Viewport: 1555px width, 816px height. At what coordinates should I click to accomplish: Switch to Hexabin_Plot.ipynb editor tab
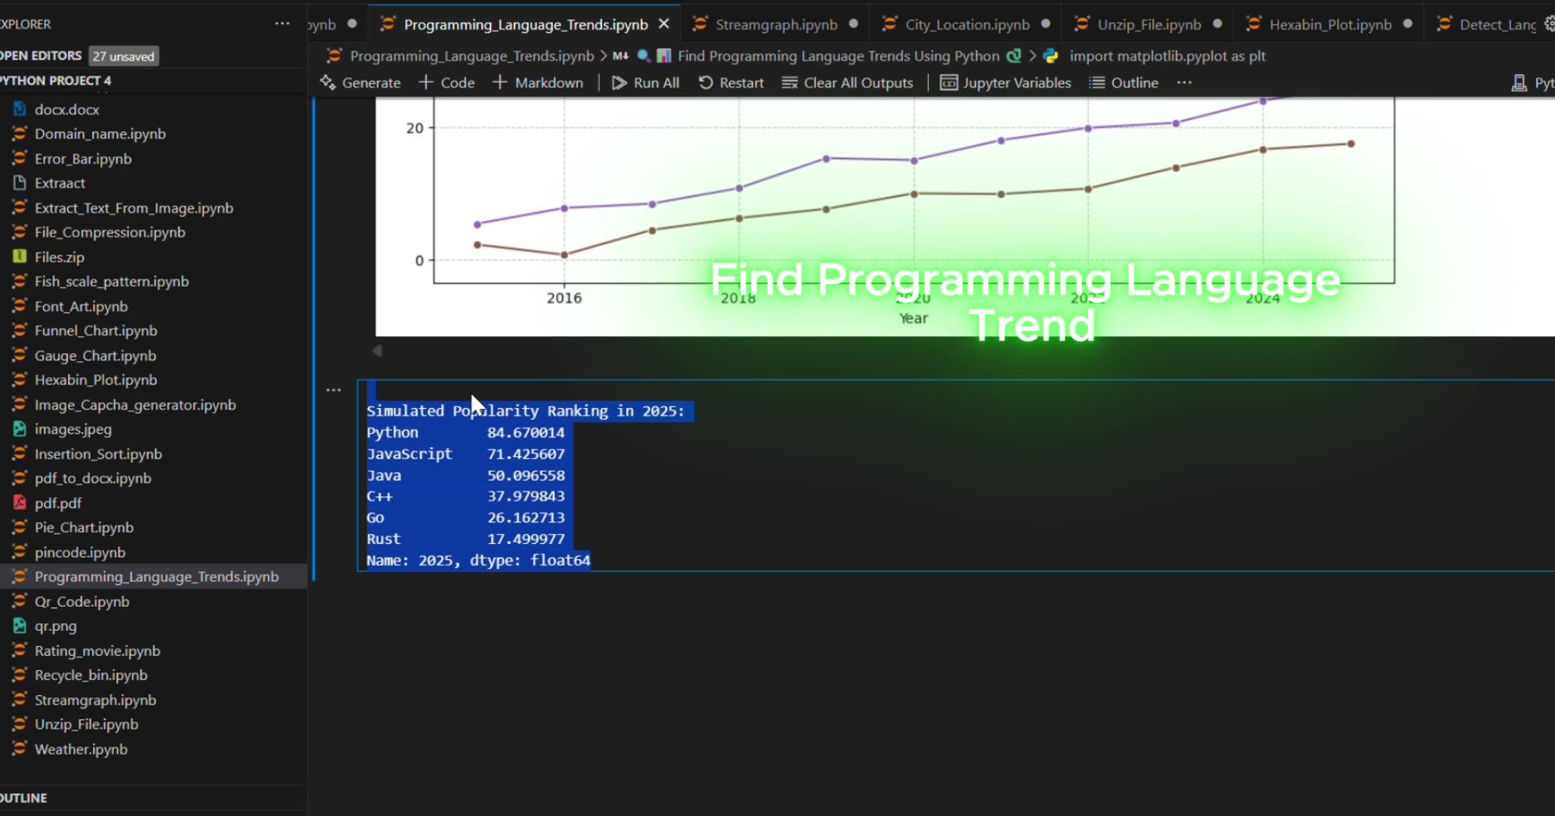point(1329,24)
